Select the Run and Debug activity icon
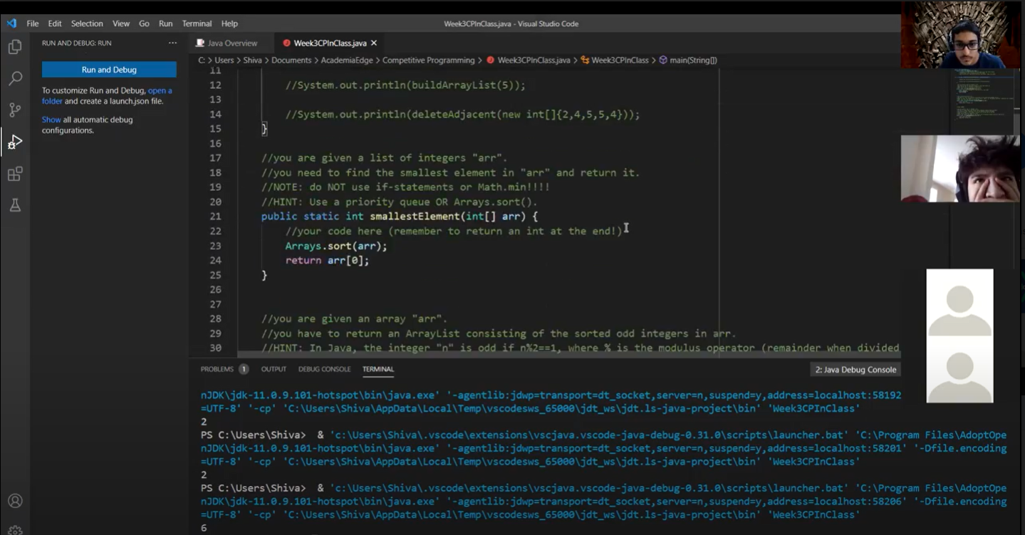This screenshot has height=535, width=1025. pyautogui.click(x=15, y=142)
